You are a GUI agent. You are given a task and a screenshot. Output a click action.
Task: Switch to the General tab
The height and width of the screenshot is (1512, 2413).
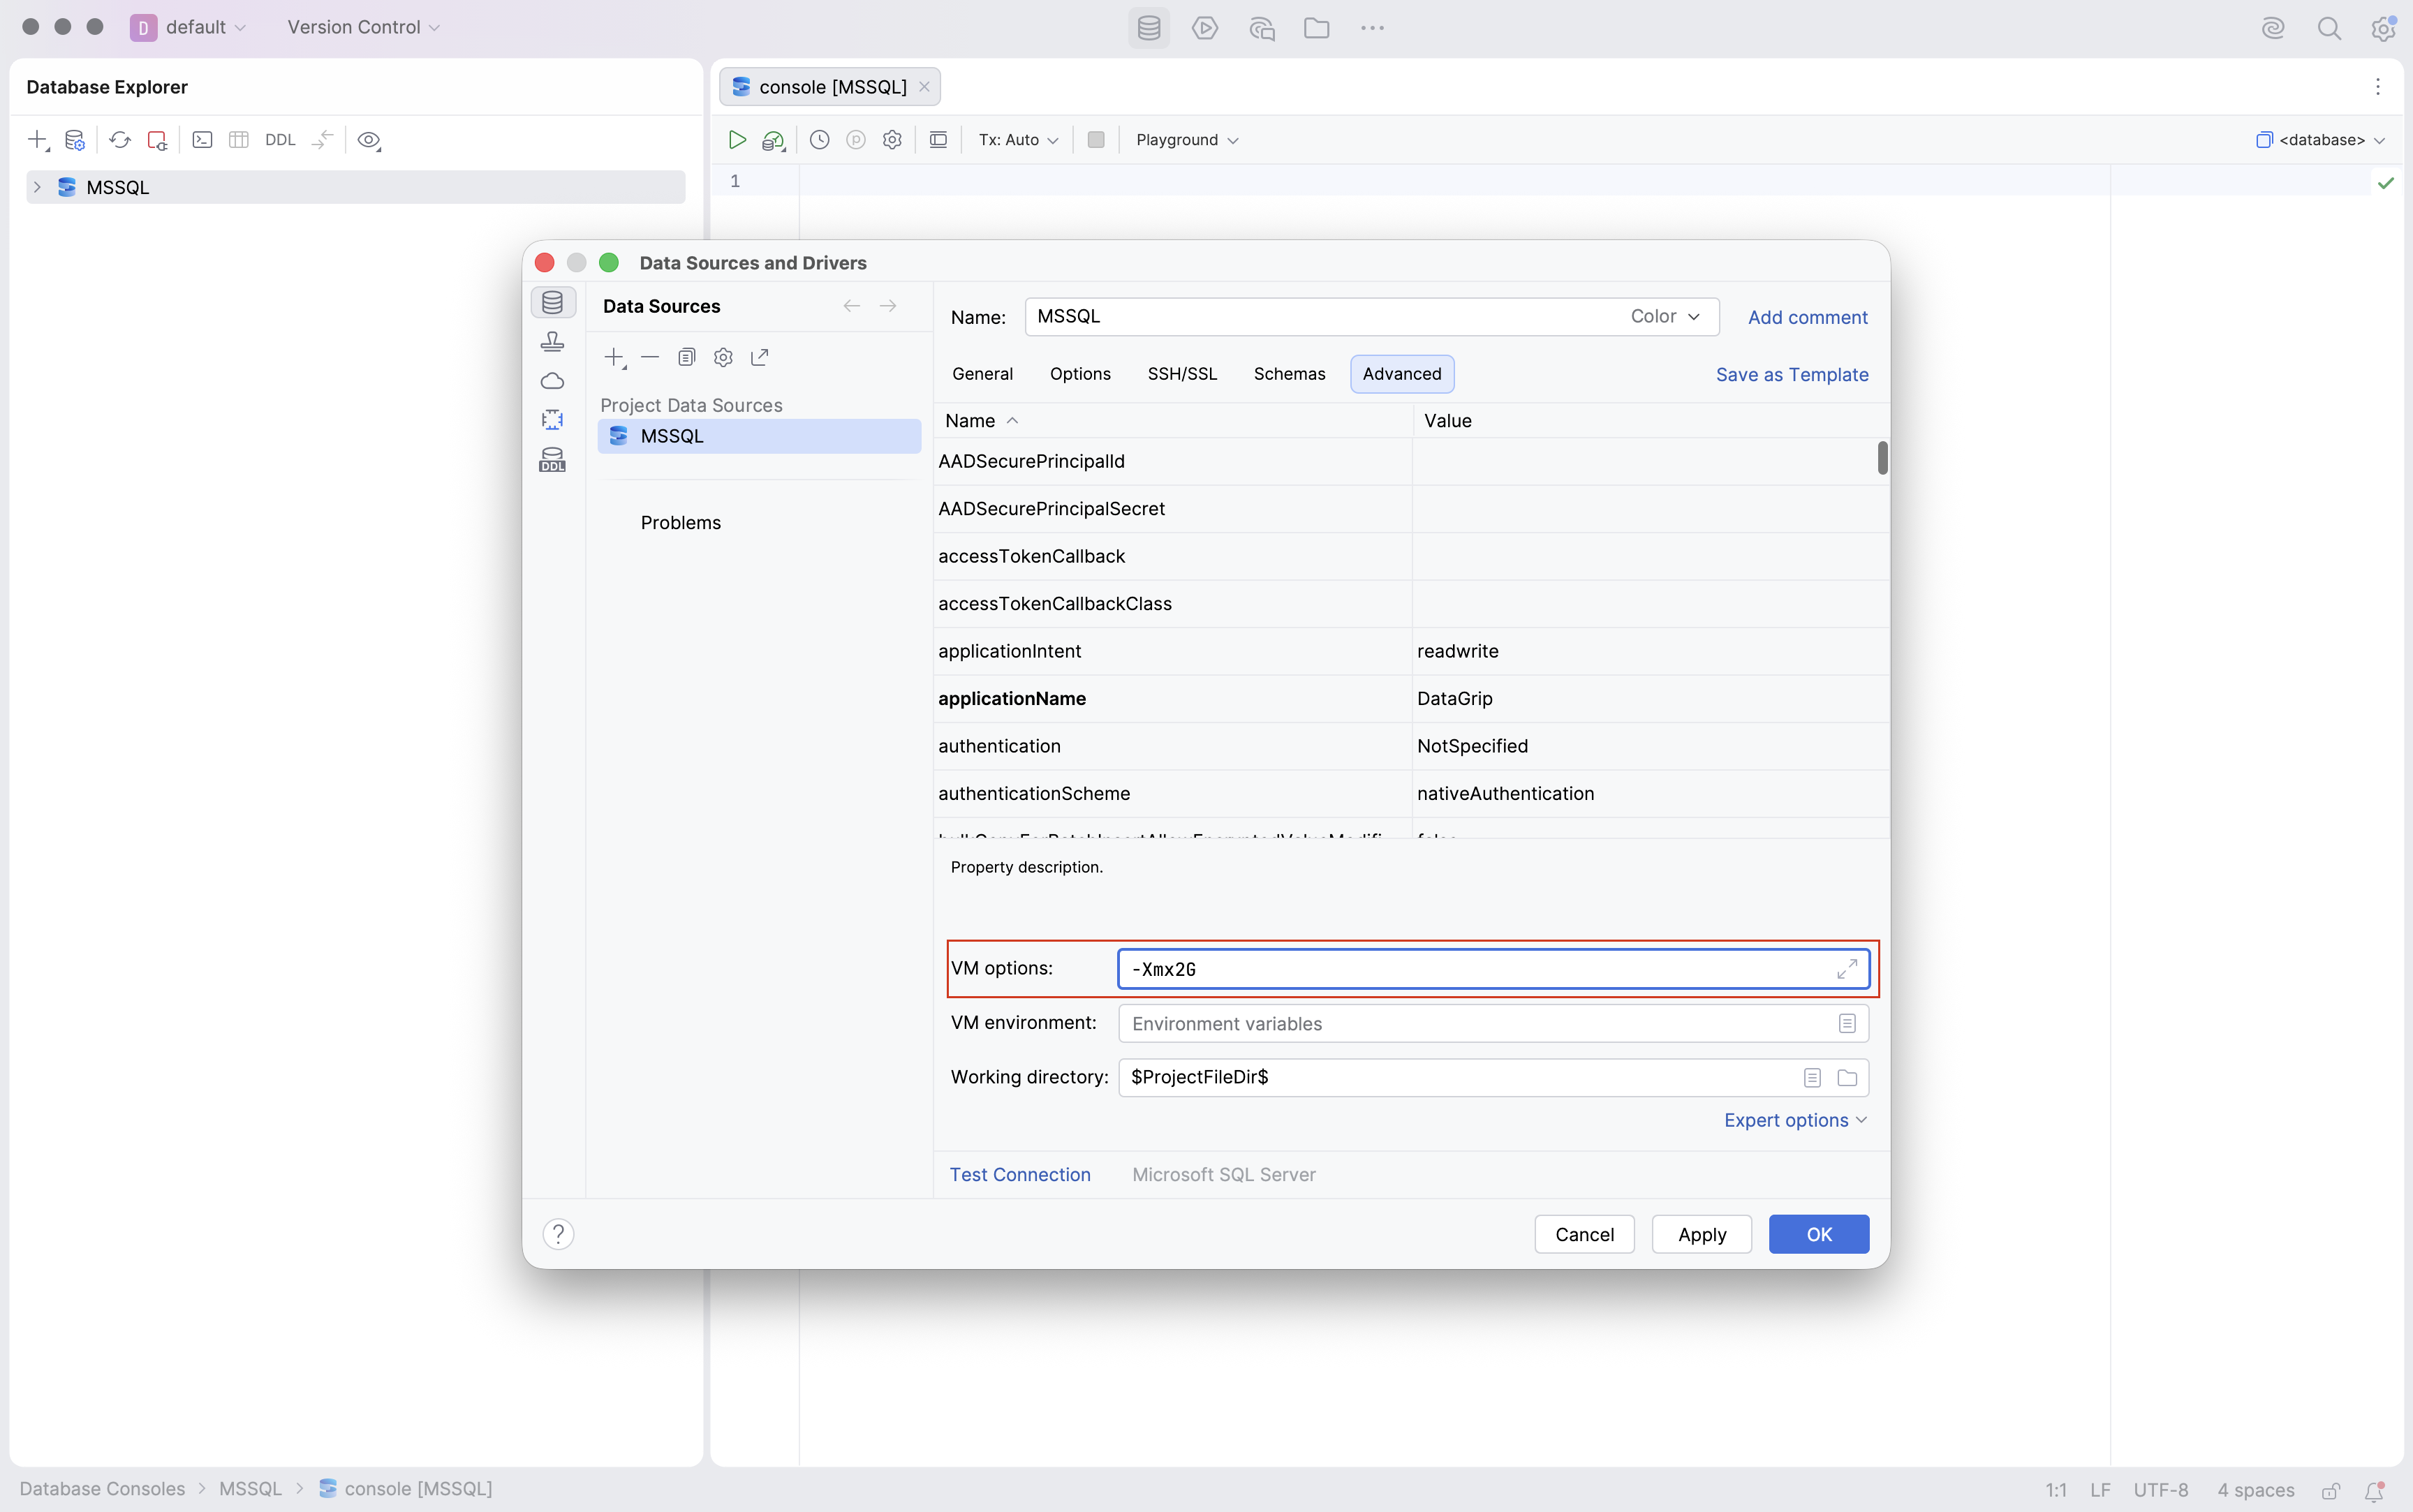[x=982, y=374]
